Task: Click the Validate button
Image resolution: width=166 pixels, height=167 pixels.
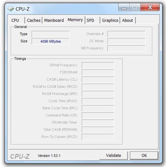Action: pyautogui.click(x=114, y=156)
